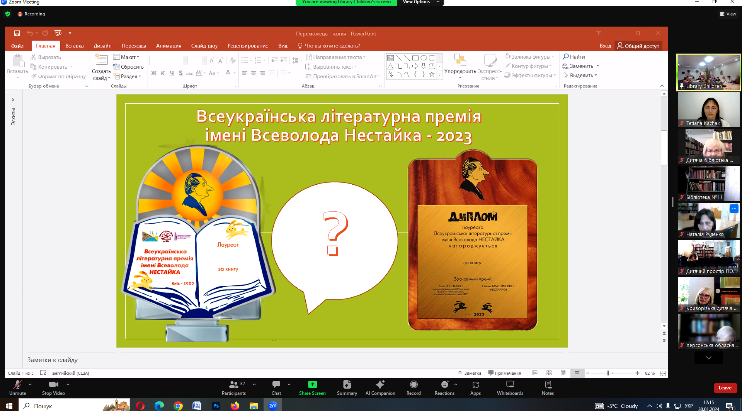Screen dimensions: 742x411
Task: Open the Participants list button
Action: (x=234, y=385)
